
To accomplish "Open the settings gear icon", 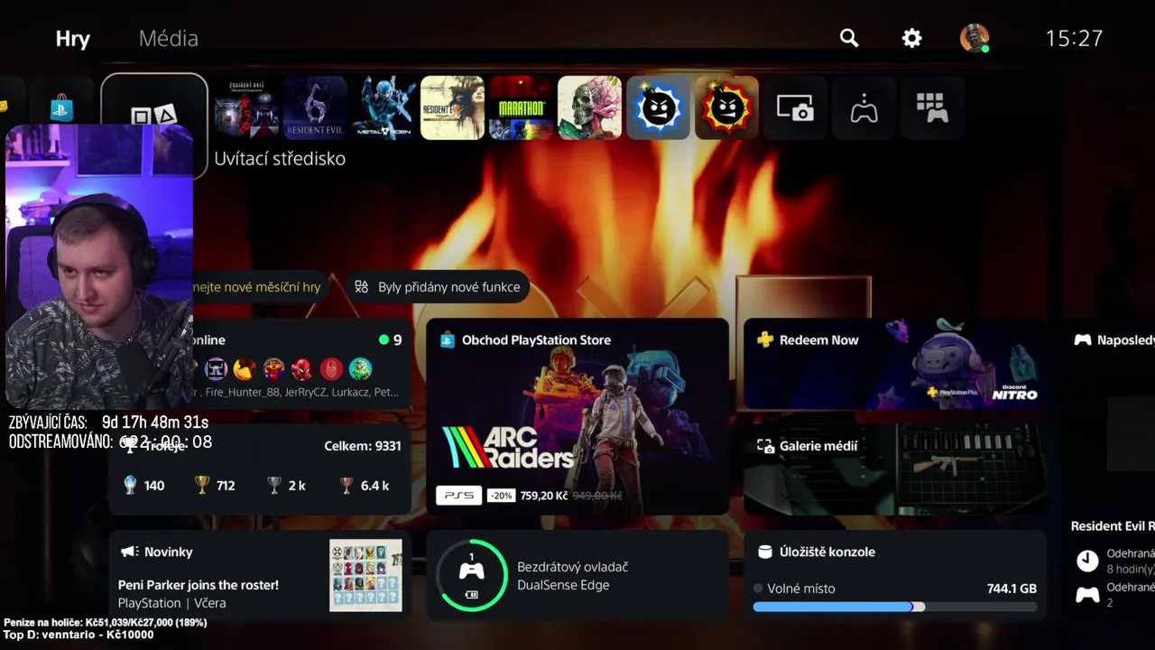I will pos(912,38).
